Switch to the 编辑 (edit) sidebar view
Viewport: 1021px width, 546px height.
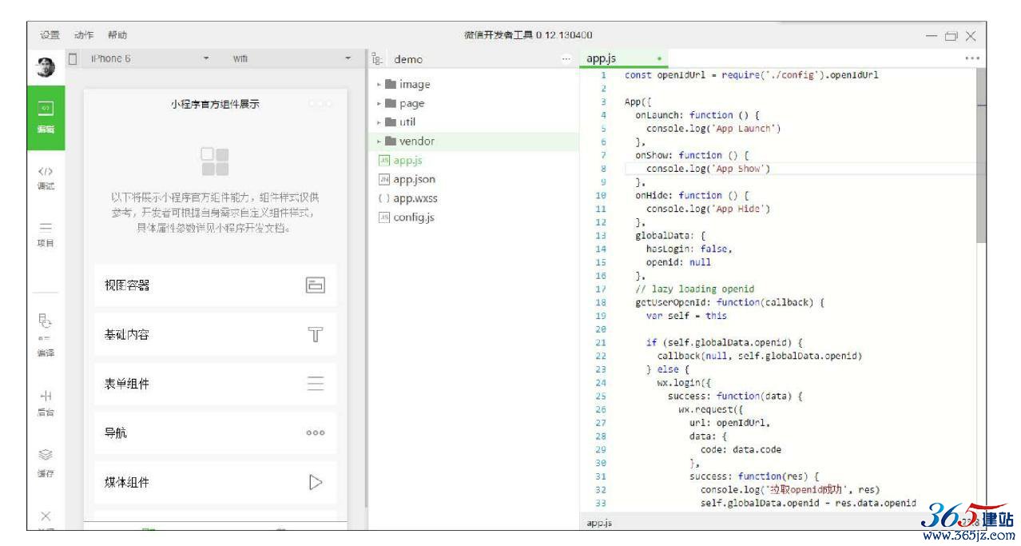45,117
